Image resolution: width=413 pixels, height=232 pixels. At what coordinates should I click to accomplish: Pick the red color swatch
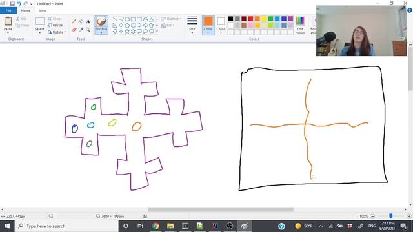pos(250,19)
